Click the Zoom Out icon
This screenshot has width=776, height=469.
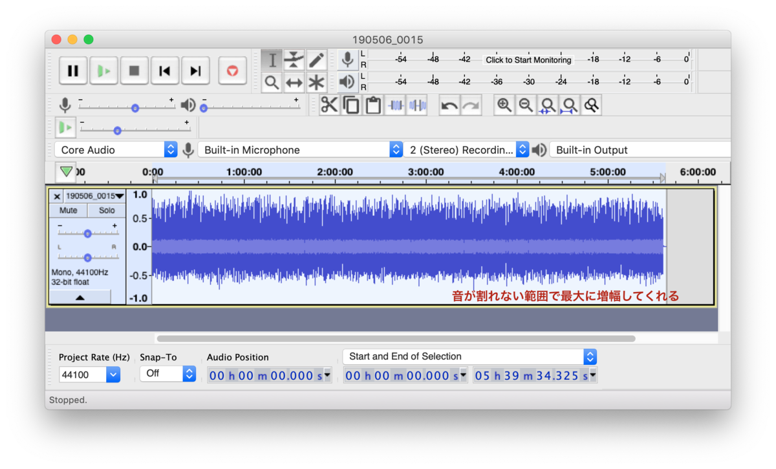[x=526, y=105]
